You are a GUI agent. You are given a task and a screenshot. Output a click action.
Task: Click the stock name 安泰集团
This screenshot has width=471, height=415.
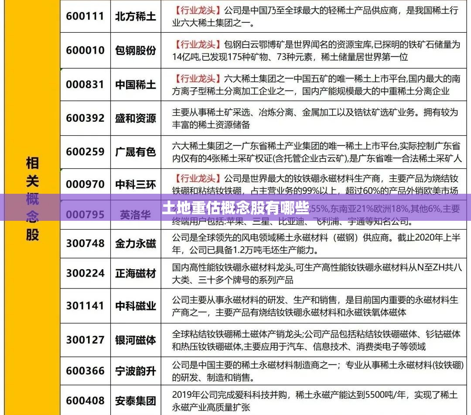(136, 401)
